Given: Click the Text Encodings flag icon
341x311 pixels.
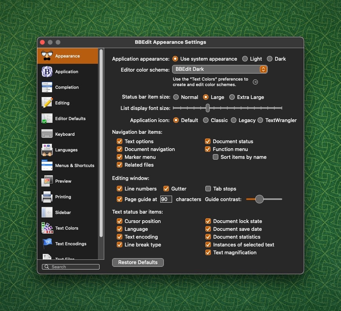Looking at the screenshot, I should (47, 244).
